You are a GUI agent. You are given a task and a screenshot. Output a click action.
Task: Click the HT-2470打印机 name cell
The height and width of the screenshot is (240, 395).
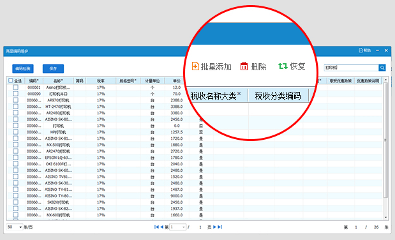[58, 107]
